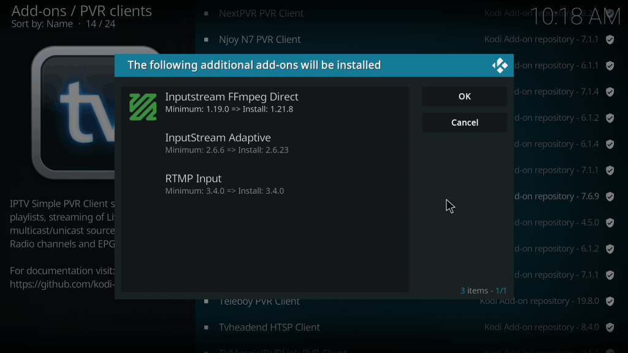Screen dimensions: 628x353
Task: Click the 10:18 AM clock
Action: pos(575,17)
